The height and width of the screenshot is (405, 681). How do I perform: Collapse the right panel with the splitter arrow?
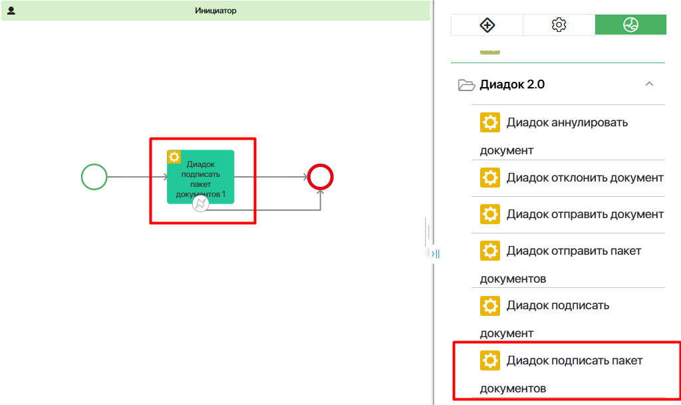point(435,253)
